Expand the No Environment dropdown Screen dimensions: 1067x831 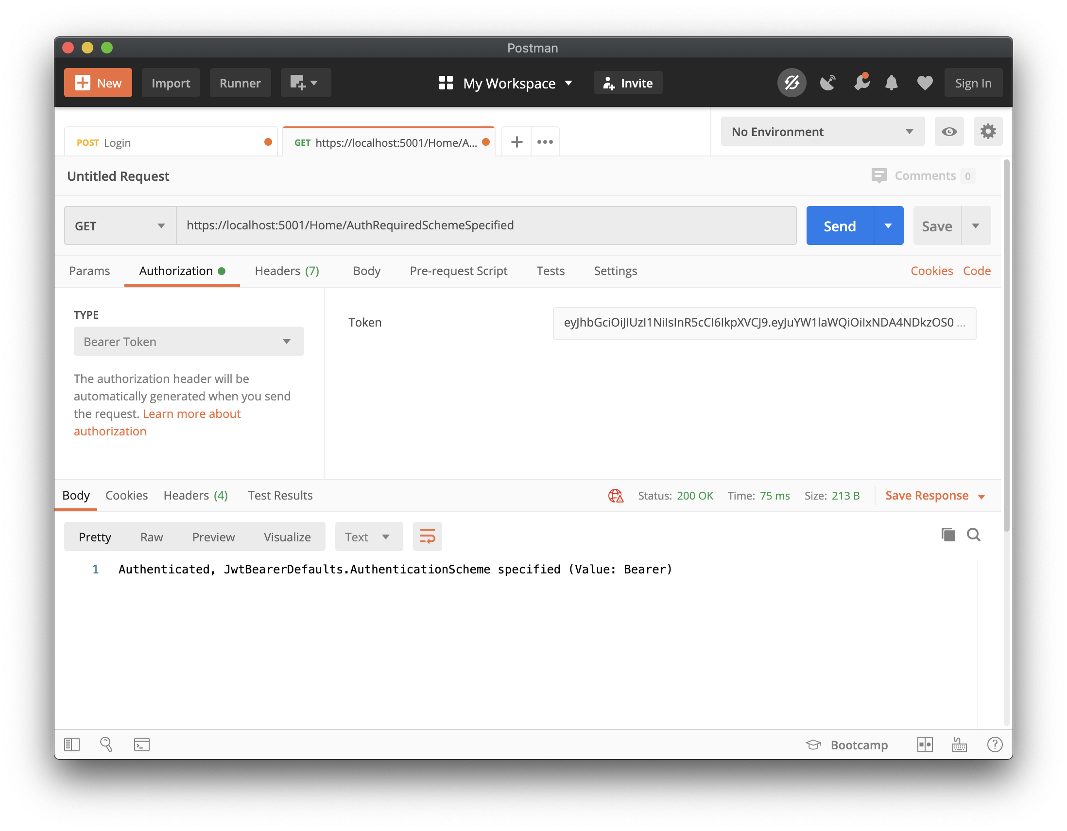[x=822, y=131]
